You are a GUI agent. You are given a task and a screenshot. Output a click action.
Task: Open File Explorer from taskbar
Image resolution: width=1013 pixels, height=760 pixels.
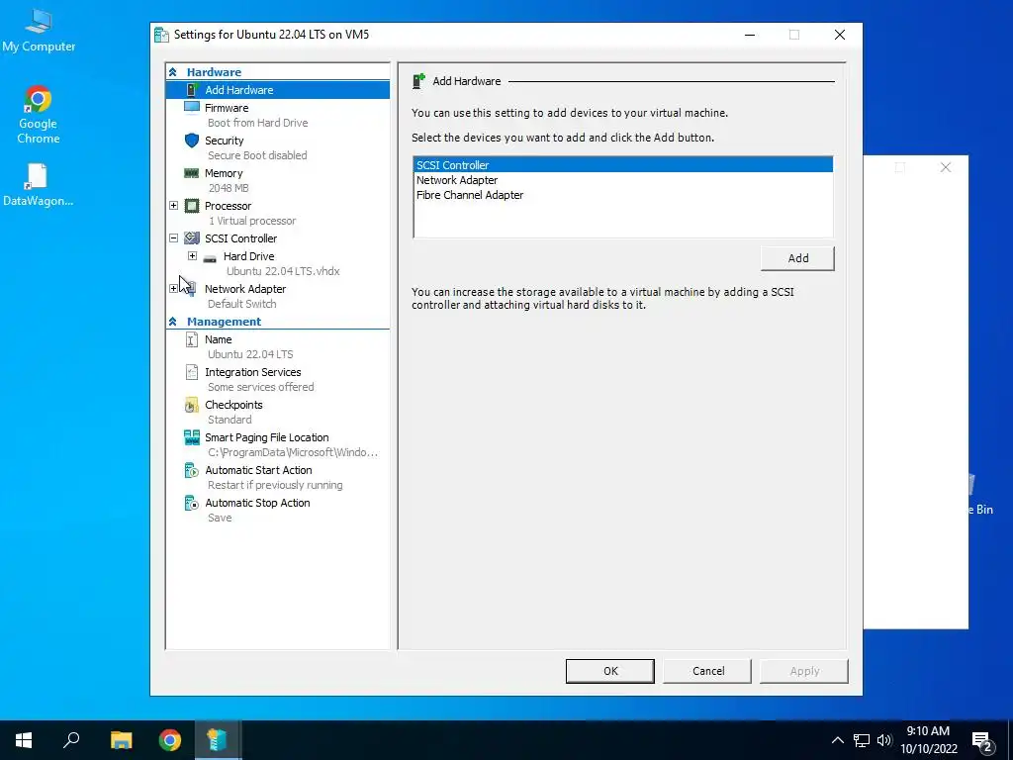point(121,740)
